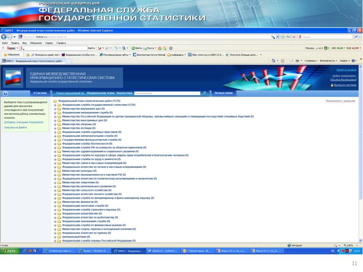Screen dimensions: 363x272
Task: Click the folder icon of Центральный банк
Action: point(59,237)
